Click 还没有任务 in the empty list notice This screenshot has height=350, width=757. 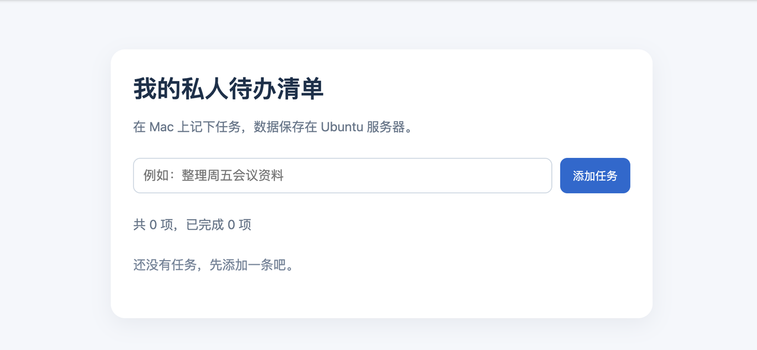coord(164,265)
